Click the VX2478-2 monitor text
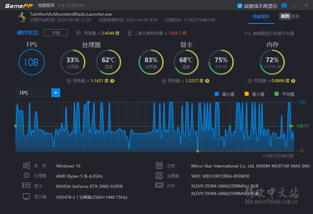This screenshot has width=313, height=214. 92,197
